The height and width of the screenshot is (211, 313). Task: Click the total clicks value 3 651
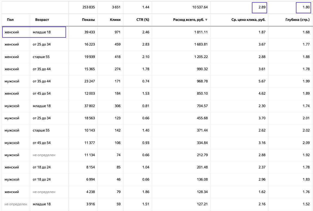point(116,7)
